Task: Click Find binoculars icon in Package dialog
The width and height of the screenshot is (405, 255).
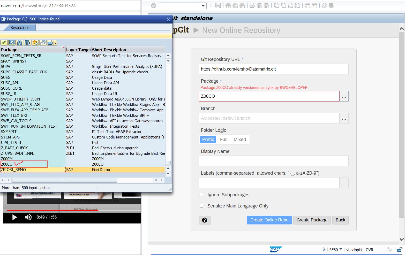Action: [20, 42]
